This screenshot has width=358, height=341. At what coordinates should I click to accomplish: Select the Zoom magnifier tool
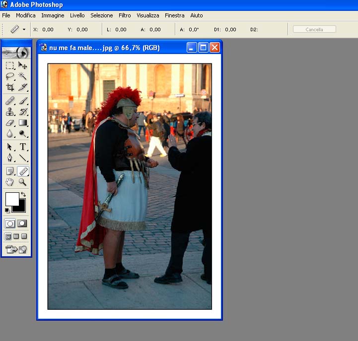(23, 182)
